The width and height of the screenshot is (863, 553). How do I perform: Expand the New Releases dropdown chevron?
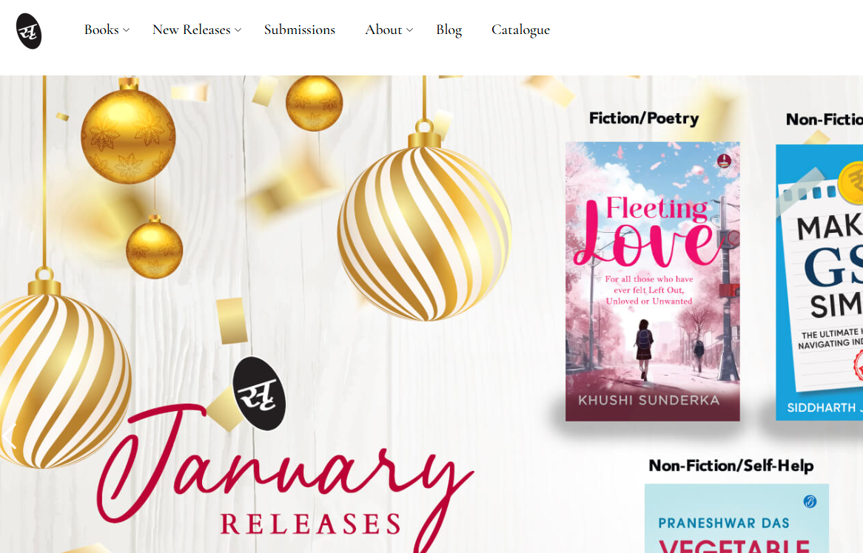238,30
